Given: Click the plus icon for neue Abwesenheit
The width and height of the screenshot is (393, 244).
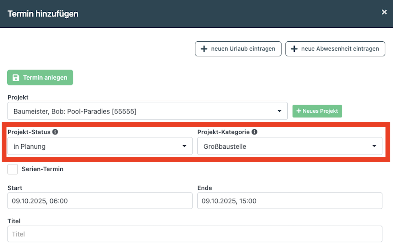Looking at the screenshot, I should tap(294, 49).
